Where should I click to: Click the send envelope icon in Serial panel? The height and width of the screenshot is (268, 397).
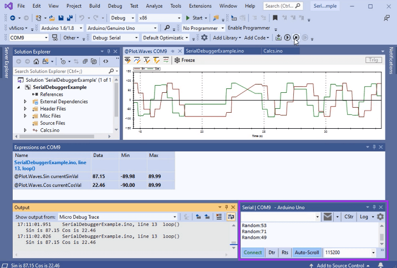pyautogui.click(x=328, y=217)
